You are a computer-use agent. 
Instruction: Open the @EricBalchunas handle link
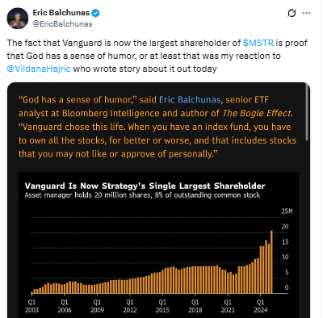click(x=62, y=24)
